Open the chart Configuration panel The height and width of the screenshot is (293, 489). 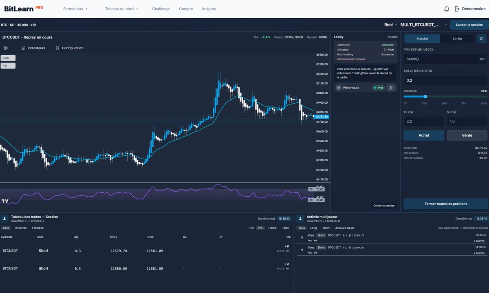coord(68,48)
